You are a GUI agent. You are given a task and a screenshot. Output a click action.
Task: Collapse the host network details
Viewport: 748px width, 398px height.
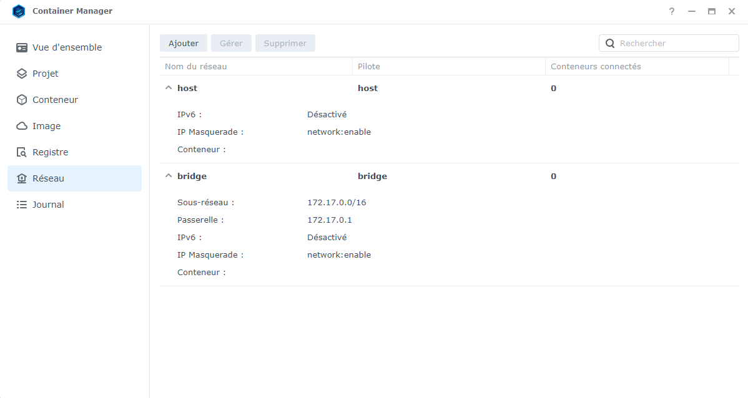pos(168,87)
